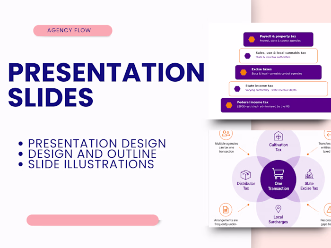
Task: Click the Cultivation Tax greenhouse icon
Action: coord(279,136)
